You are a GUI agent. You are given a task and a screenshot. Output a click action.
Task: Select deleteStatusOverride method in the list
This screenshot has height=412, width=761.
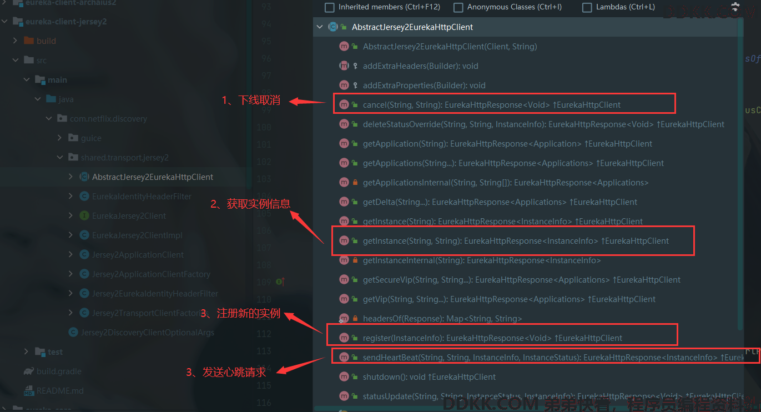[543, 124]
